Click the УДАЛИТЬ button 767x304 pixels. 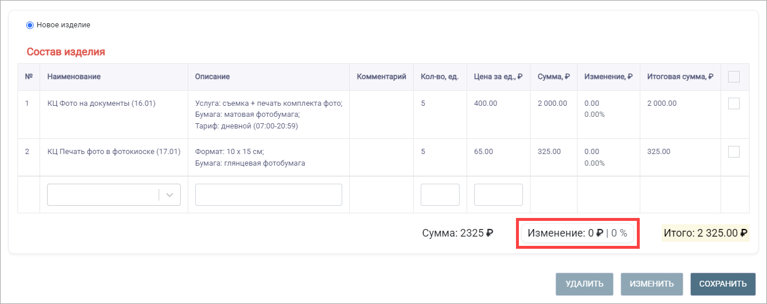[584, 284]
